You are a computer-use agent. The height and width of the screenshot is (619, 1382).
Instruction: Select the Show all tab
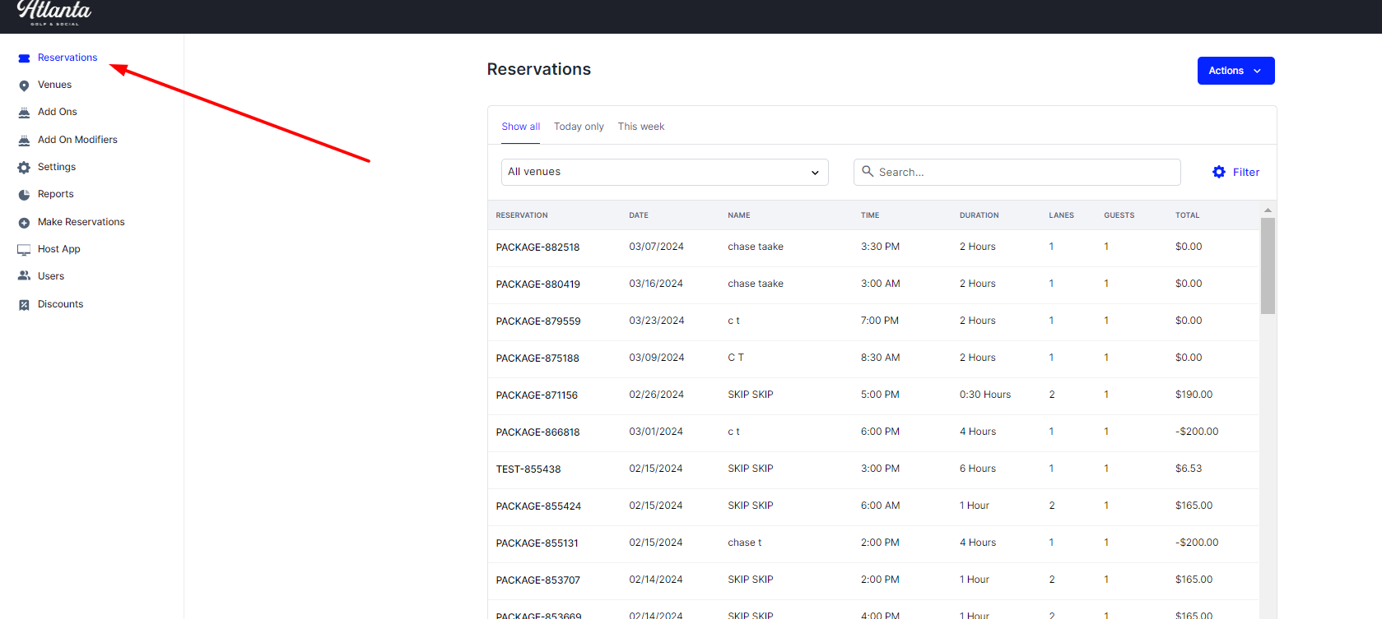pyautogui.click(x=521, y=127)
